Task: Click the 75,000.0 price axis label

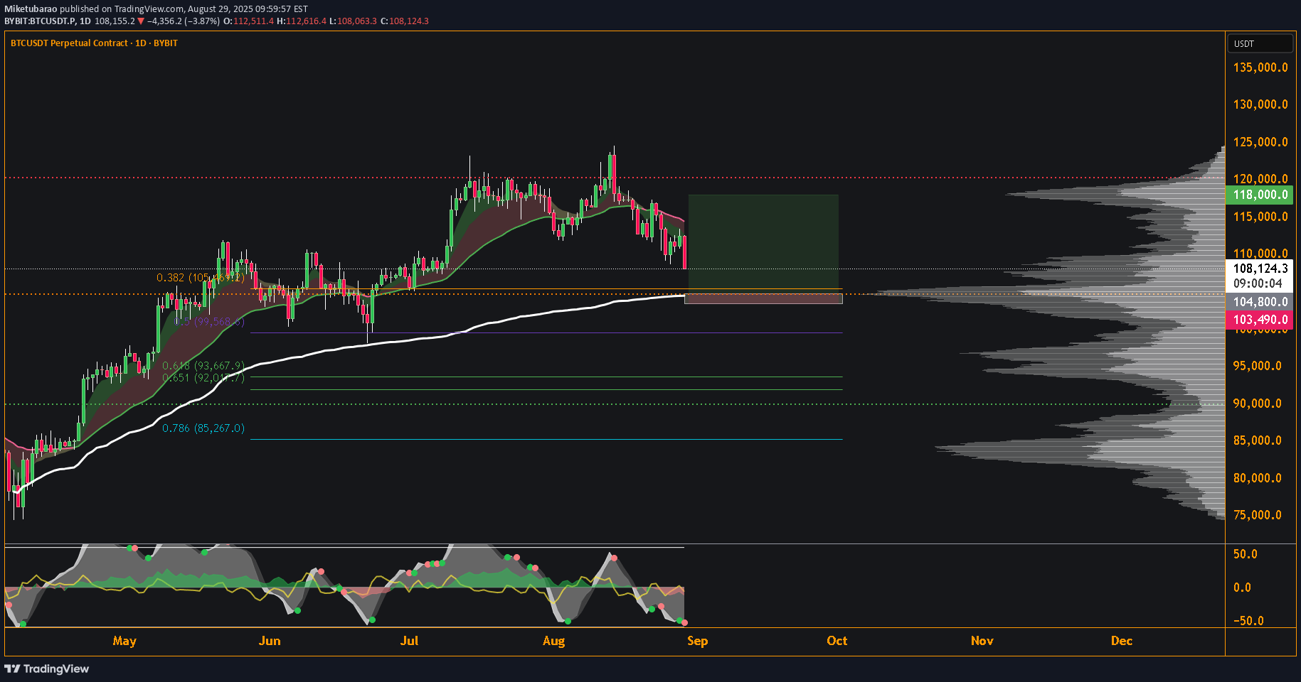Action: tap(1258, 515)
